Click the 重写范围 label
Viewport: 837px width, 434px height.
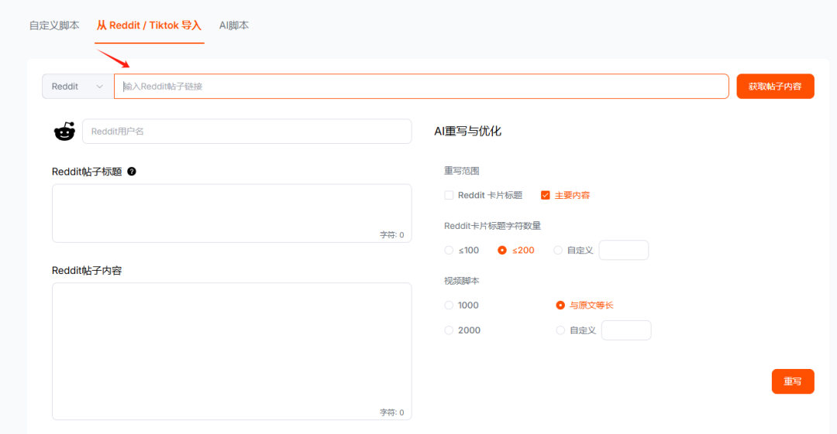click(x=462, y=171)
